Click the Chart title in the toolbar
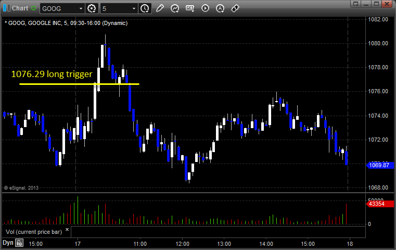Image resolution: width=396 pixels, height=250 pixels. coord(20,8)
